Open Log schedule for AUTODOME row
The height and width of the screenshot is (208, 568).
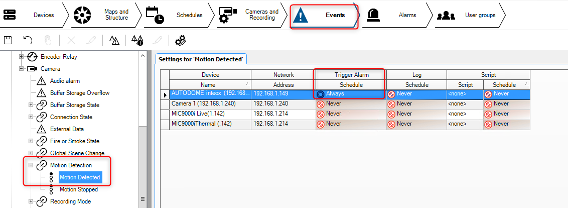pyautogui.click(x=416, y=94)
